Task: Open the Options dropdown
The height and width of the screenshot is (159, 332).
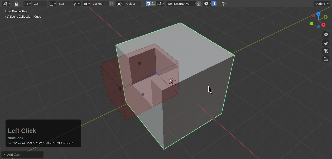Action: (321, 4)
